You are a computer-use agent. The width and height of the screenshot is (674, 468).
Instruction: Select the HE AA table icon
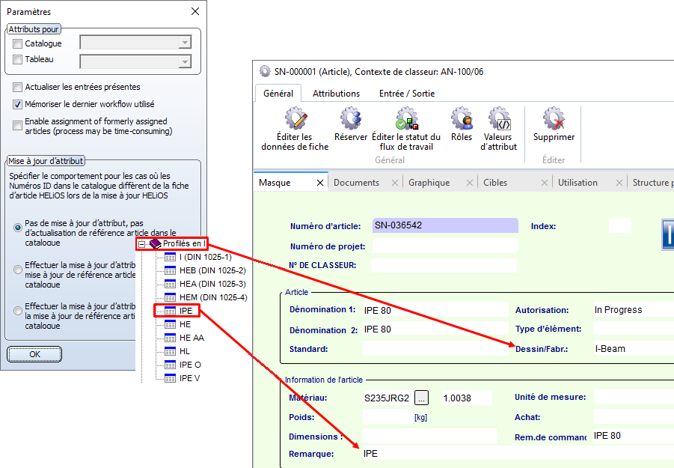pyautogui.click(x=171, y=338)
